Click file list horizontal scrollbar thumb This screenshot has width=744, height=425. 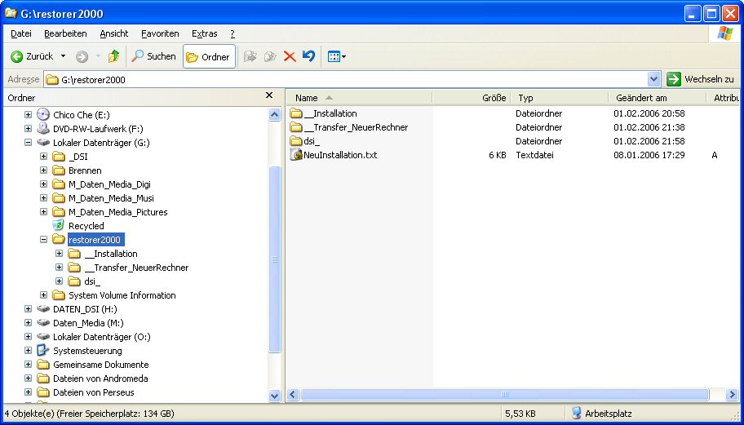click(505, 395)
